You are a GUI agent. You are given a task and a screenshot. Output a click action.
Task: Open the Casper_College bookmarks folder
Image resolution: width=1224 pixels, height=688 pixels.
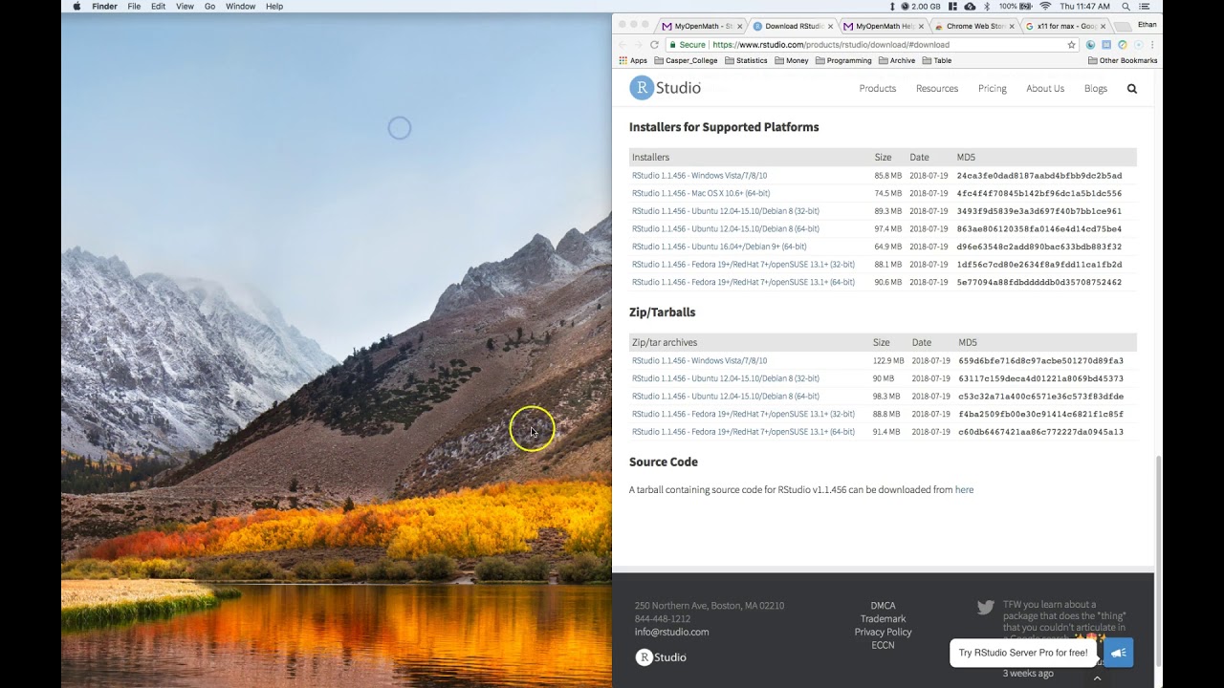pos(686,60)
